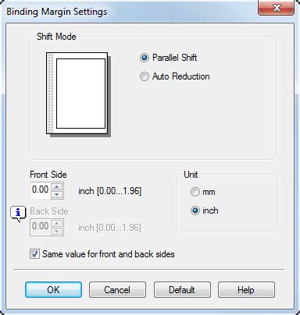This screenshot has height=315, width=300.
Task: Click the Cancel button
Action: (117, 289)
